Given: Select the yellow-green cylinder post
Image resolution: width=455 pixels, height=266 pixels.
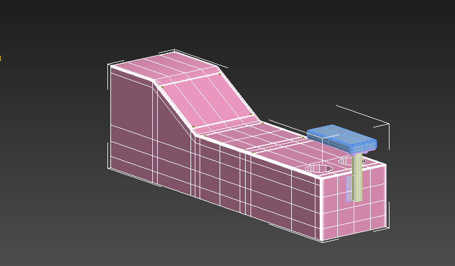Looking at the screenshot, I should click(x=357, y=177).
